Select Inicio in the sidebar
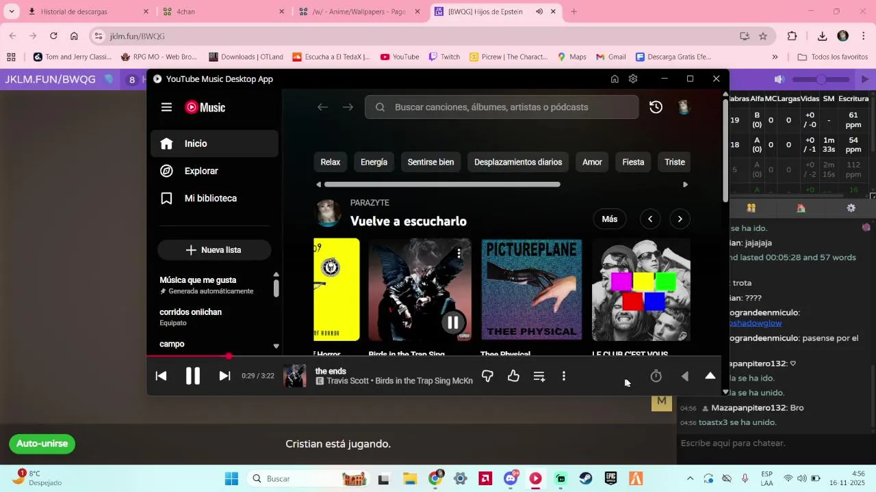876x492 pixels. tap(214, 143)
